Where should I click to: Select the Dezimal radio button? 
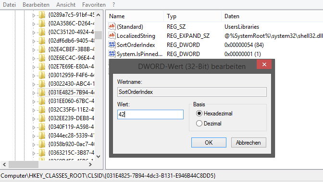pyautogui.click(x=199, y=124)
